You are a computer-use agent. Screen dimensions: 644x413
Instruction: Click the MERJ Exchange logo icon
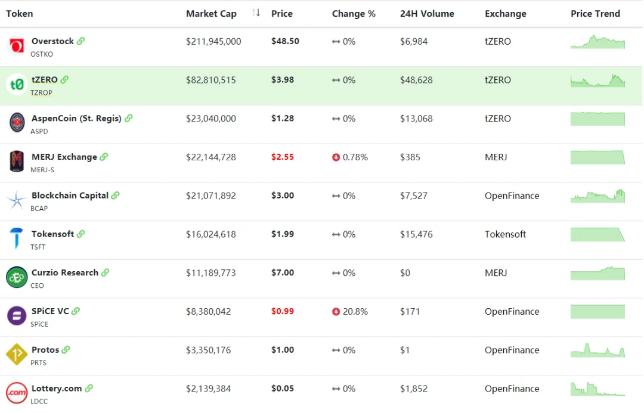click(17, 161)
